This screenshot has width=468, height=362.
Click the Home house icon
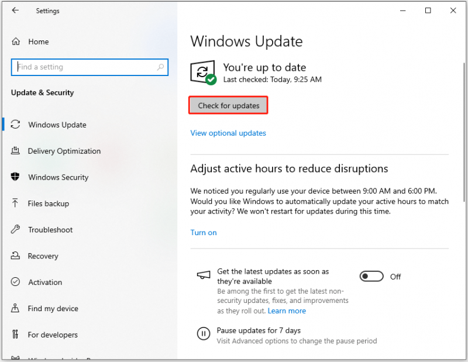coord(16,42)
